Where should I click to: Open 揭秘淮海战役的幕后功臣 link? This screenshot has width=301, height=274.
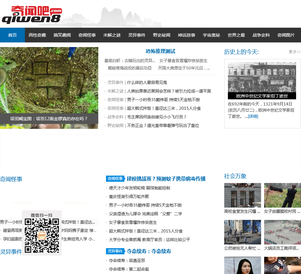click(x=130, y=68)
